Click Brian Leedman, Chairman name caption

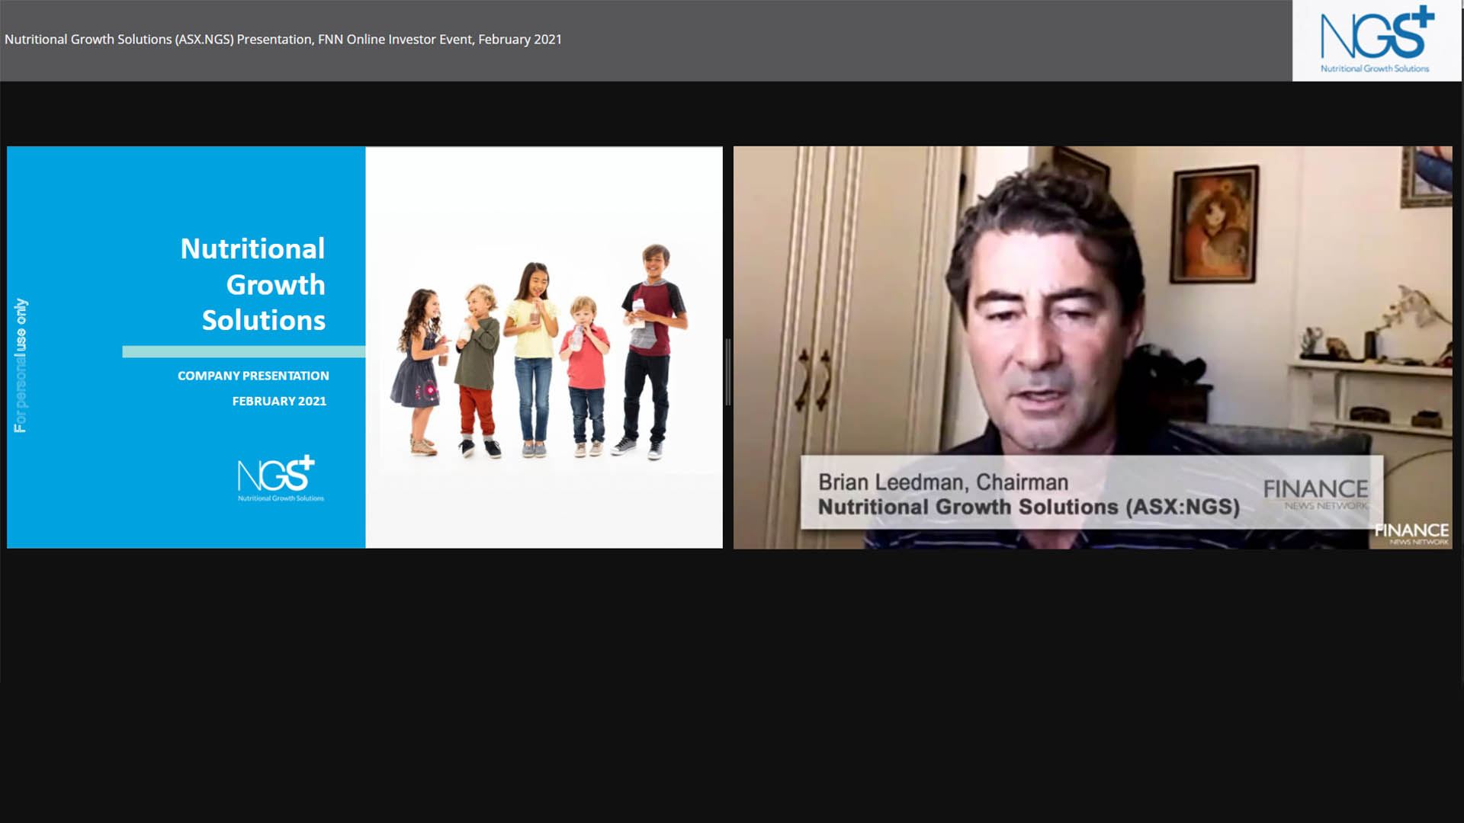click(942, 482)
